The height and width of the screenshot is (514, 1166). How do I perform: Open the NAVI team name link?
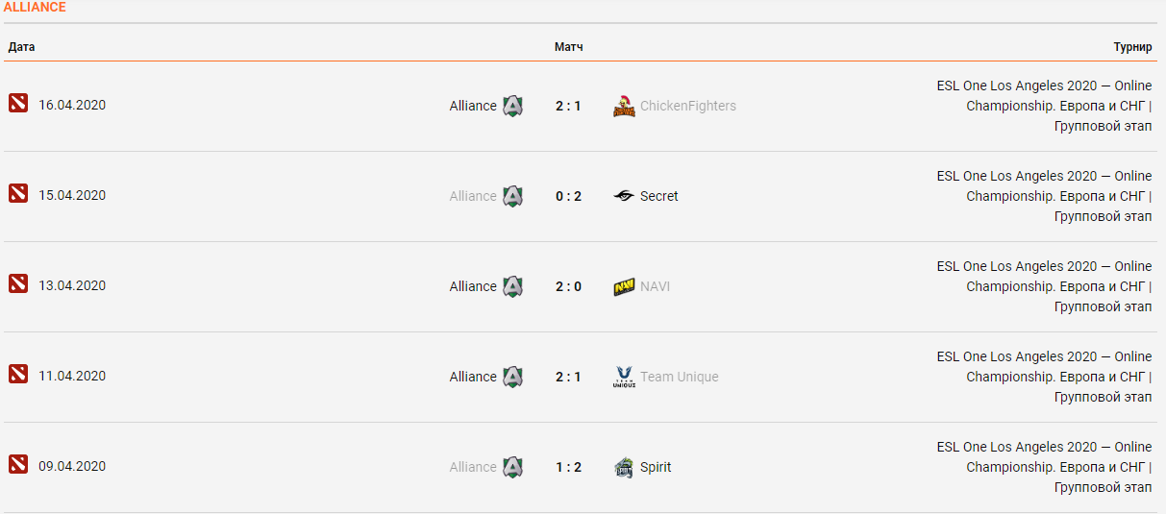click(655, 286)
